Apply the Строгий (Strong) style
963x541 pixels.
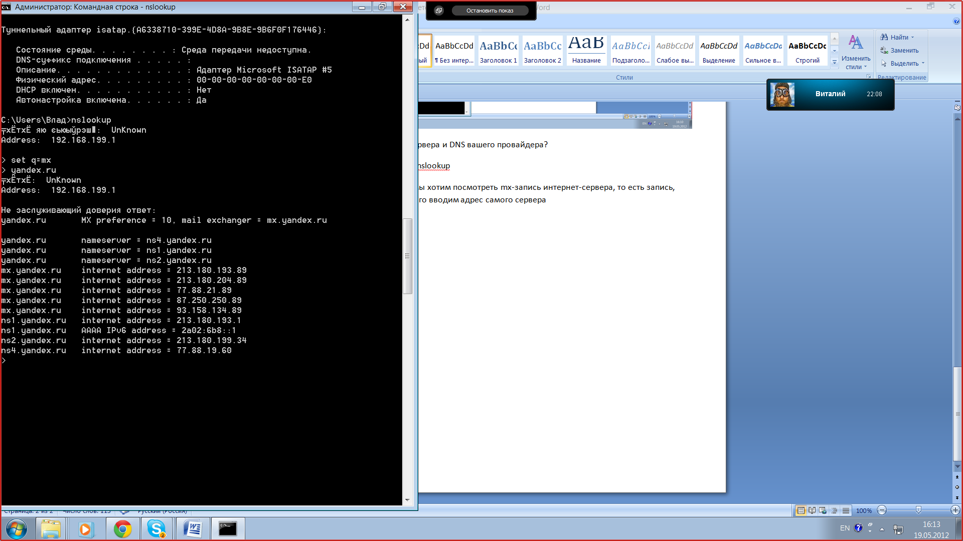pyautogui.click(x=807, y=51)
